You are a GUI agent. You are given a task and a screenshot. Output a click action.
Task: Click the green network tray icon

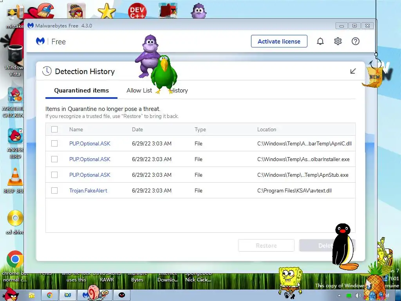click(x=349, y=296)
